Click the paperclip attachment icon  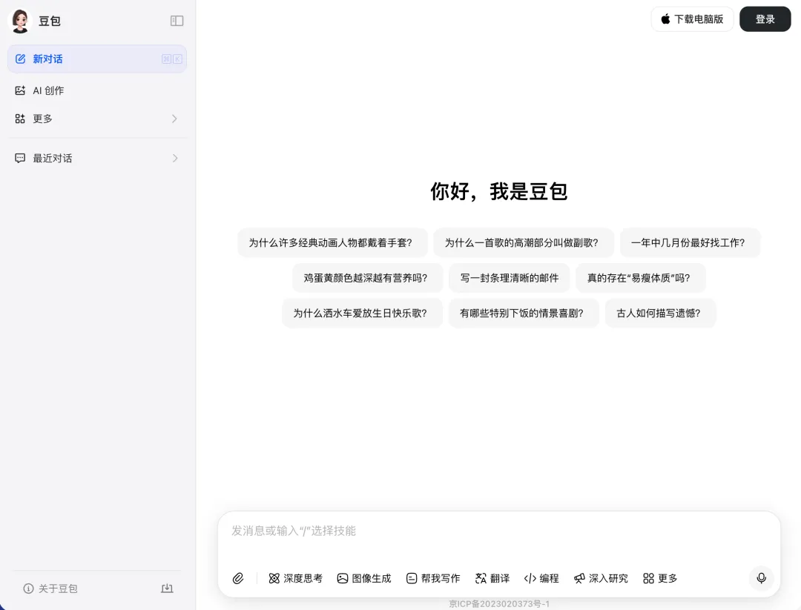(x=238, y=578)
